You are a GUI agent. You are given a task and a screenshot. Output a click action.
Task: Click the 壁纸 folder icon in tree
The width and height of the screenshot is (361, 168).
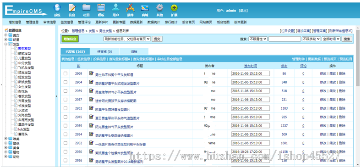[11, 143]
